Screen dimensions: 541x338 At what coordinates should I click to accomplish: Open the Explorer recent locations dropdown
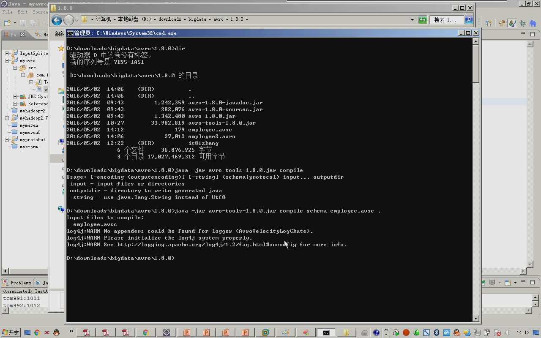coord(77,20)
